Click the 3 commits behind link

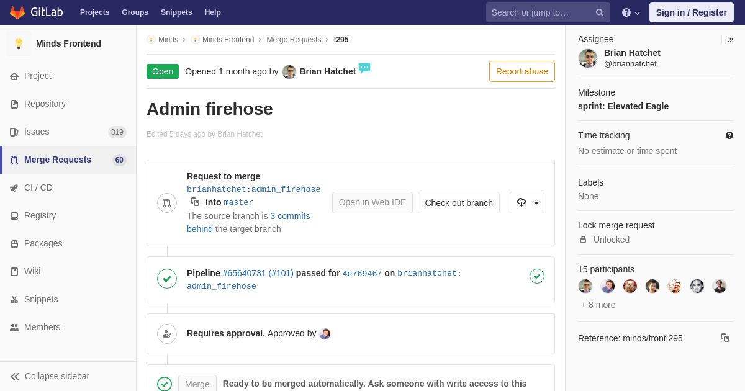248,222
